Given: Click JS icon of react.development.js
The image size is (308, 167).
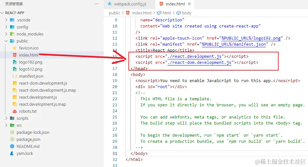Looking at the screenshot, I should click(14, 97).
